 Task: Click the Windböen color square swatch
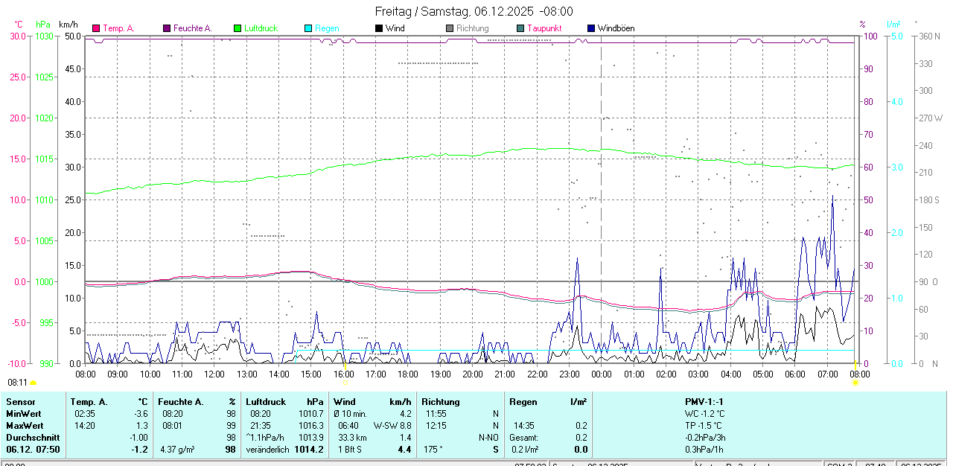tap(590, 28)
